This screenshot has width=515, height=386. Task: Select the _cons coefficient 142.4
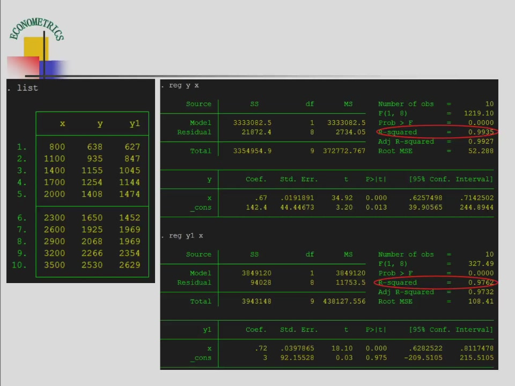coord(256,207)
